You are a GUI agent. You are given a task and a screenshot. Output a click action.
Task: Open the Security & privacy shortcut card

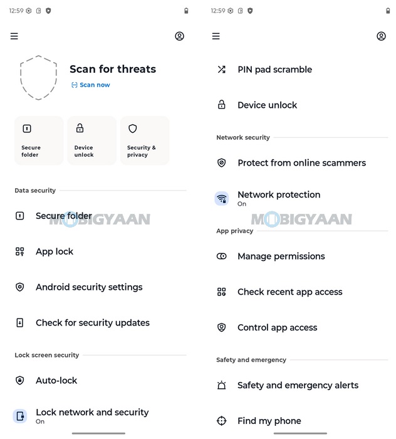tap(145, 140)
